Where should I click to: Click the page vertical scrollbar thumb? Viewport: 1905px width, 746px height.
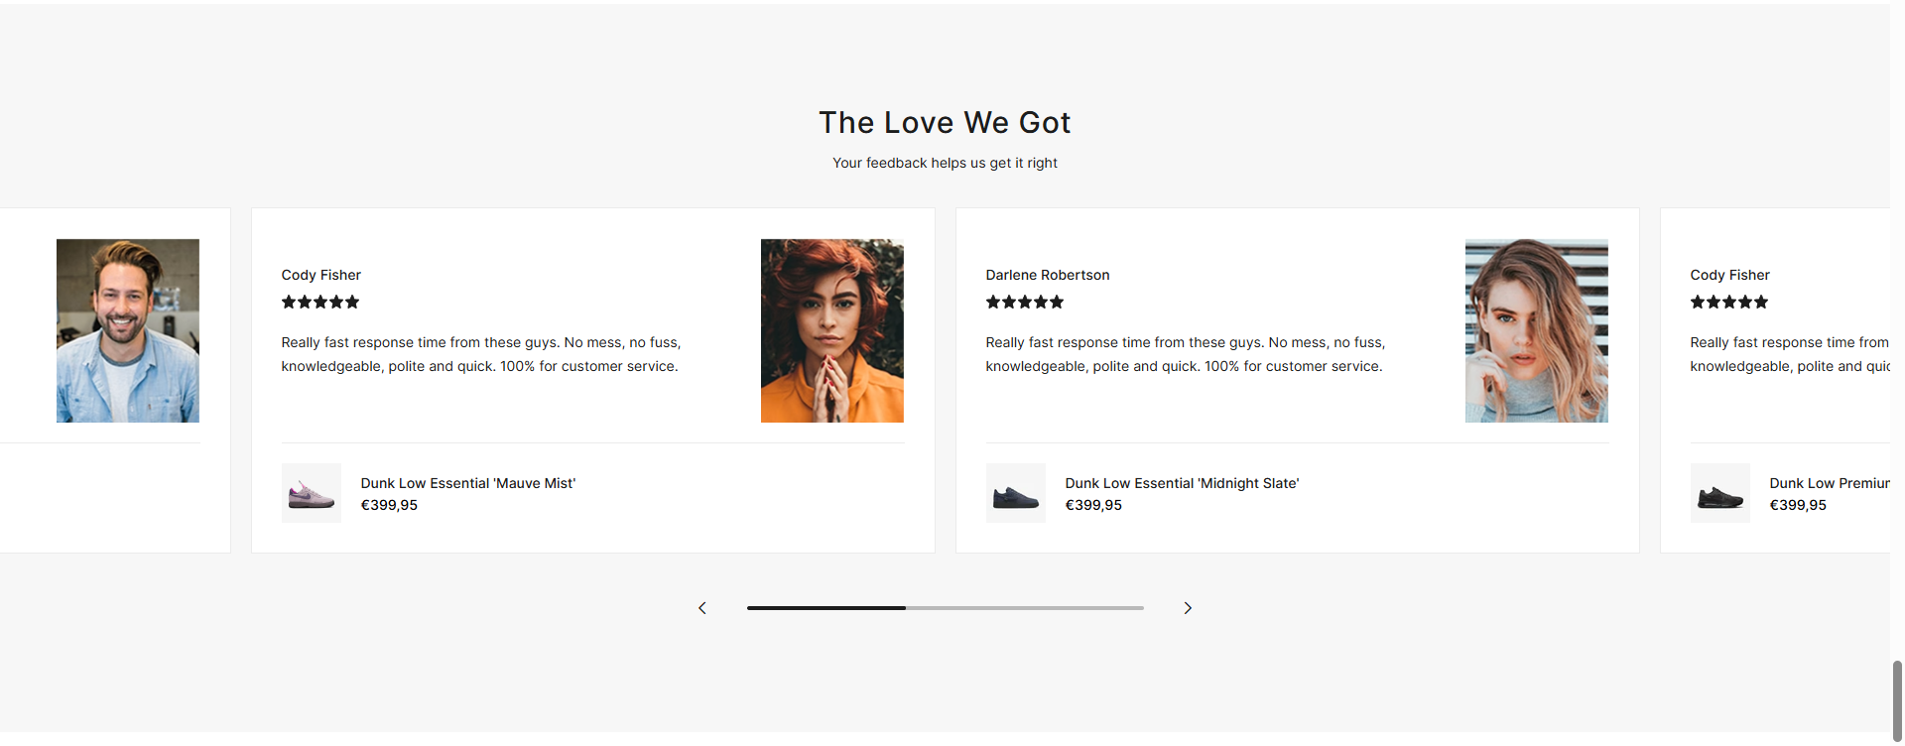coord(1897,698)
